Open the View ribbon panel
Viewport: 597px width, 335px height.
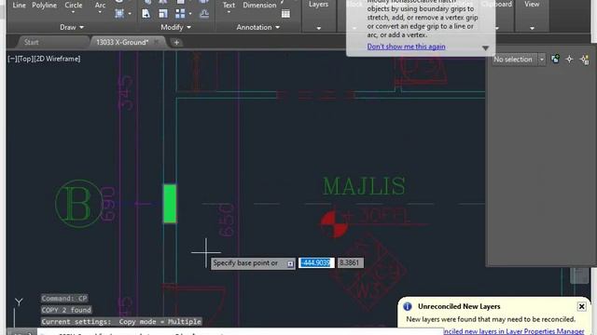coord(532,4)
